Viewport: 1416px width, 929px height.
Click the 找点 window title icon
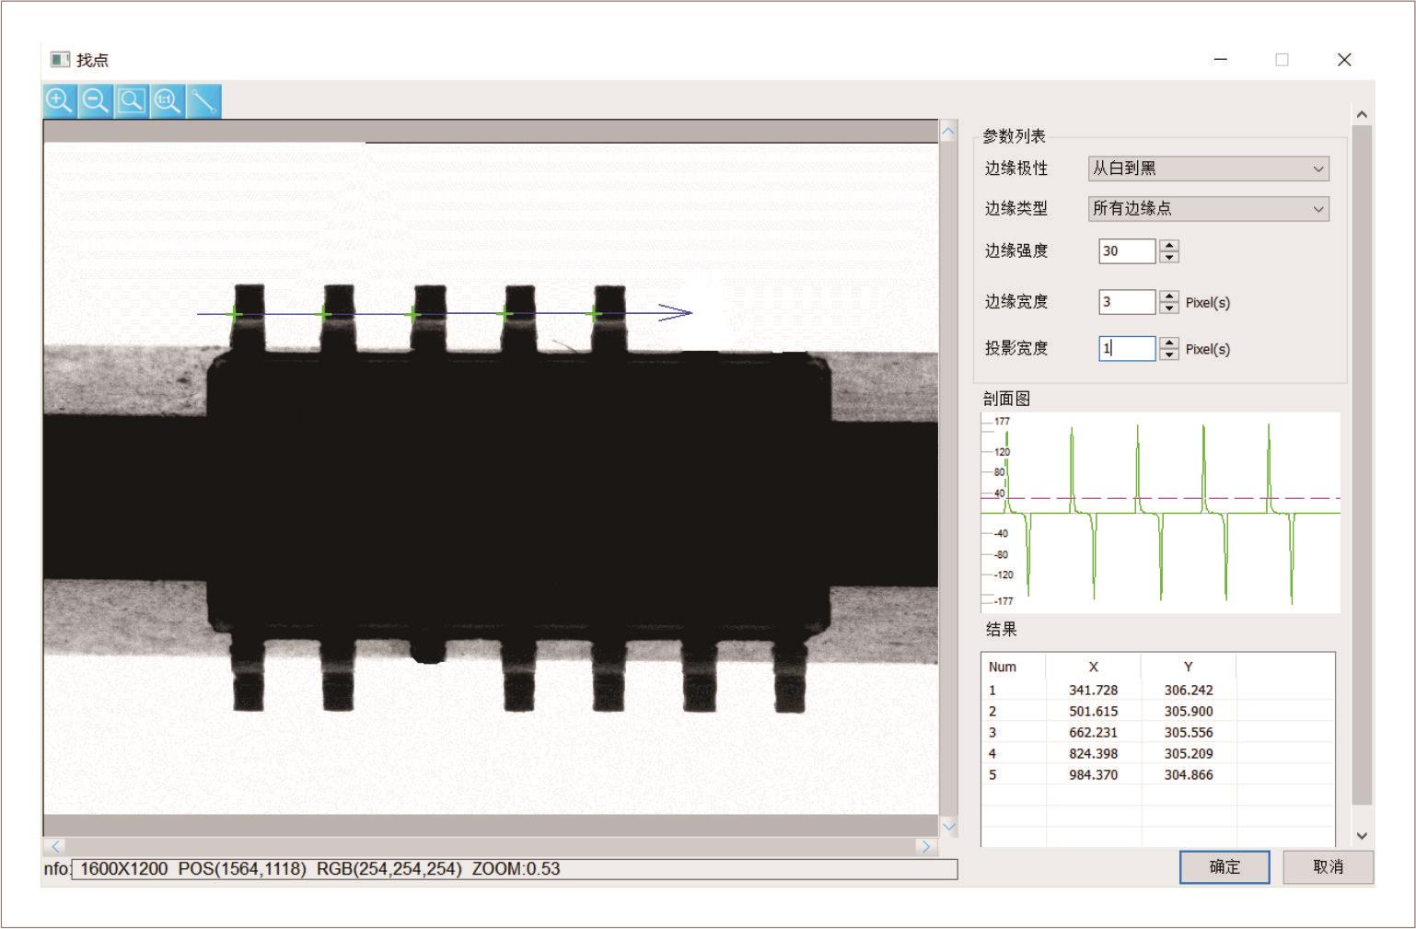60,60
